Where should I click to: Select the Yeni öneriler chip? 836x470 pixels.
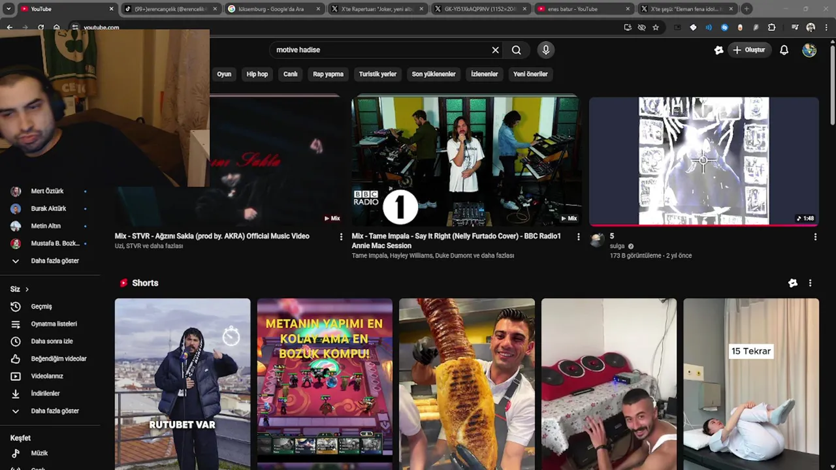pyautogui.click(x=530, y=74)
